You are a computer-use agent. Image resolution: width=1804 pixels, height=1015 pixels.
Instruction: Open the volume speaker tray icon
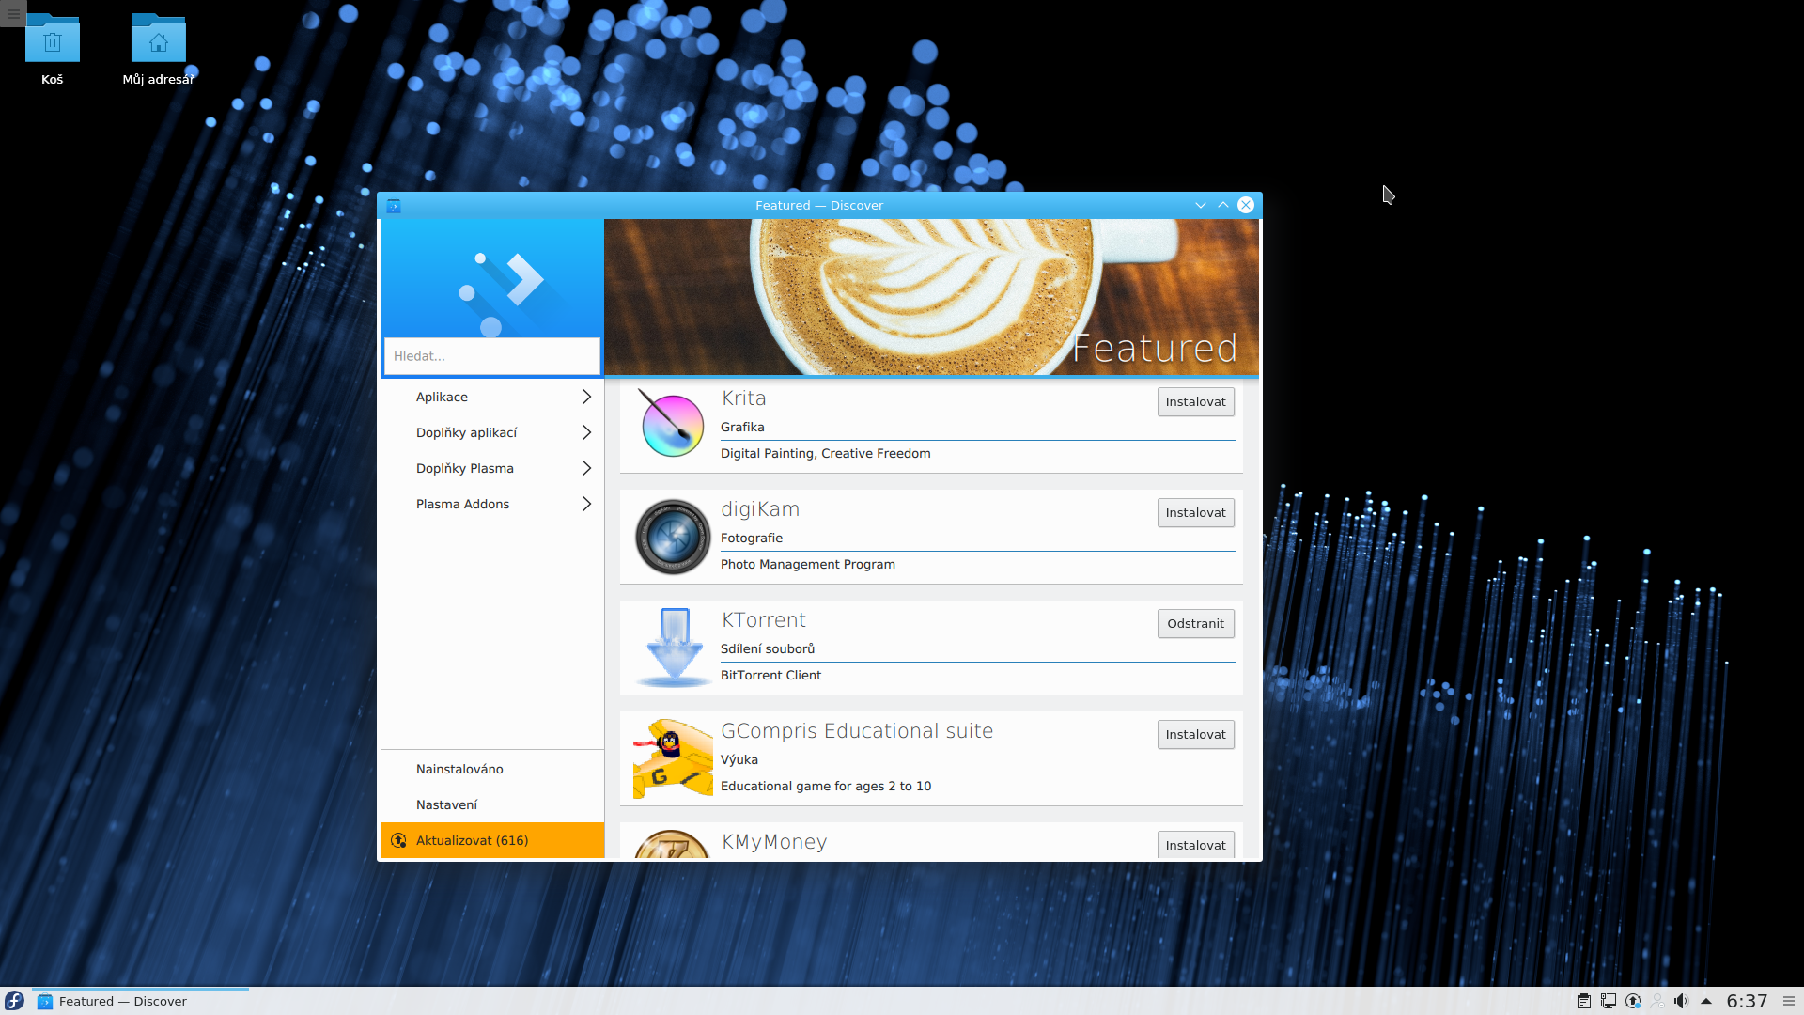click(x=1681, y=1001)
